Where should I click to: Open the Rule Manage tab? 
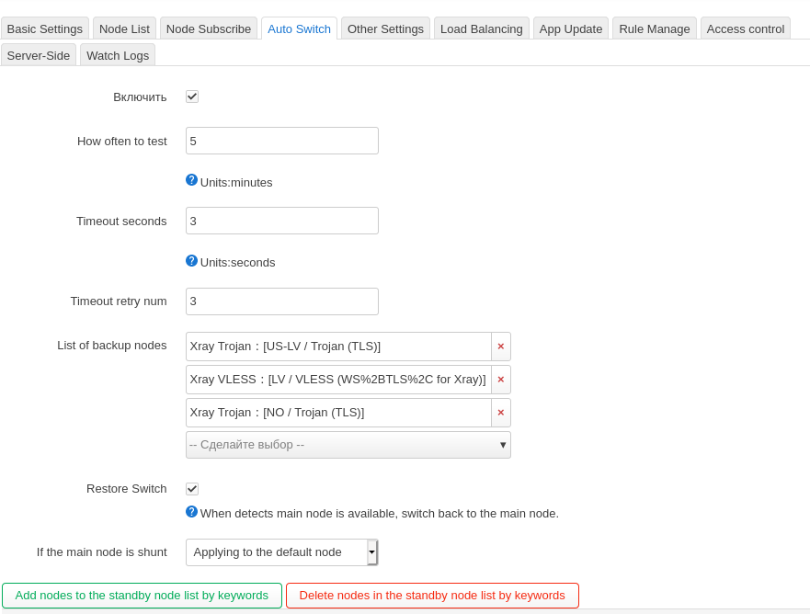click(654, 28)
